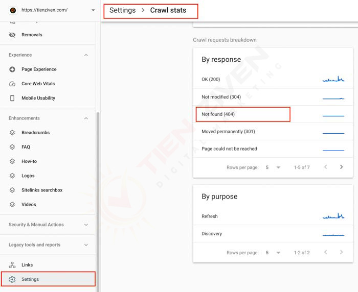This screenshot has width=358, height=292.
Task: Click the Crawl stats breadcrumb title
Action: click(168, 10)
